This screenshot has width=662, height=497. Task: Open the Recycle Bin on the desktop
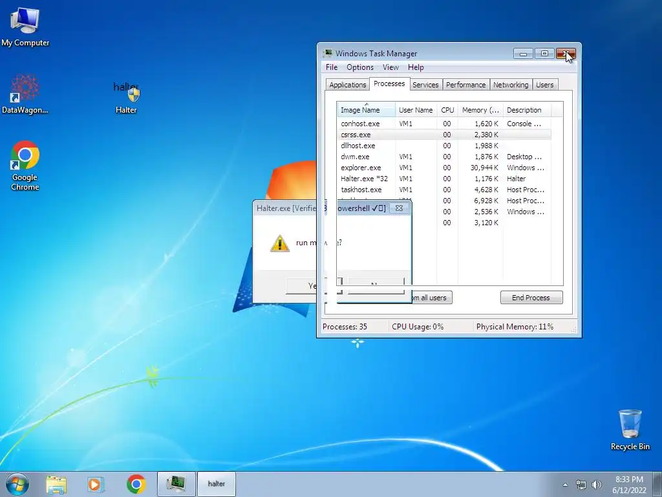[x=630, y=430]
